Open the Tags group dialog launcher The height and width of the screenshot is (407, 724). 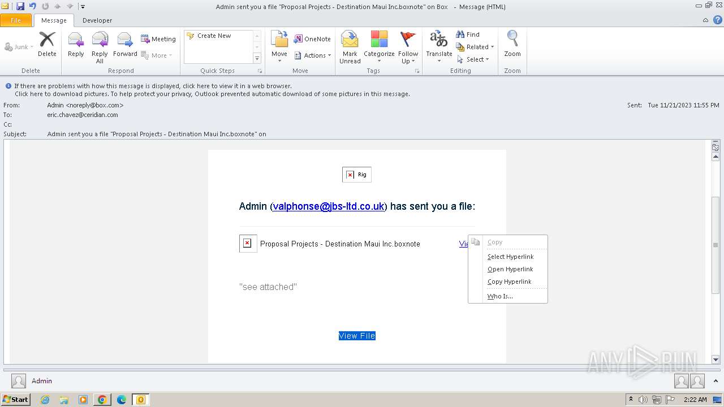click(x=417, y=71)
